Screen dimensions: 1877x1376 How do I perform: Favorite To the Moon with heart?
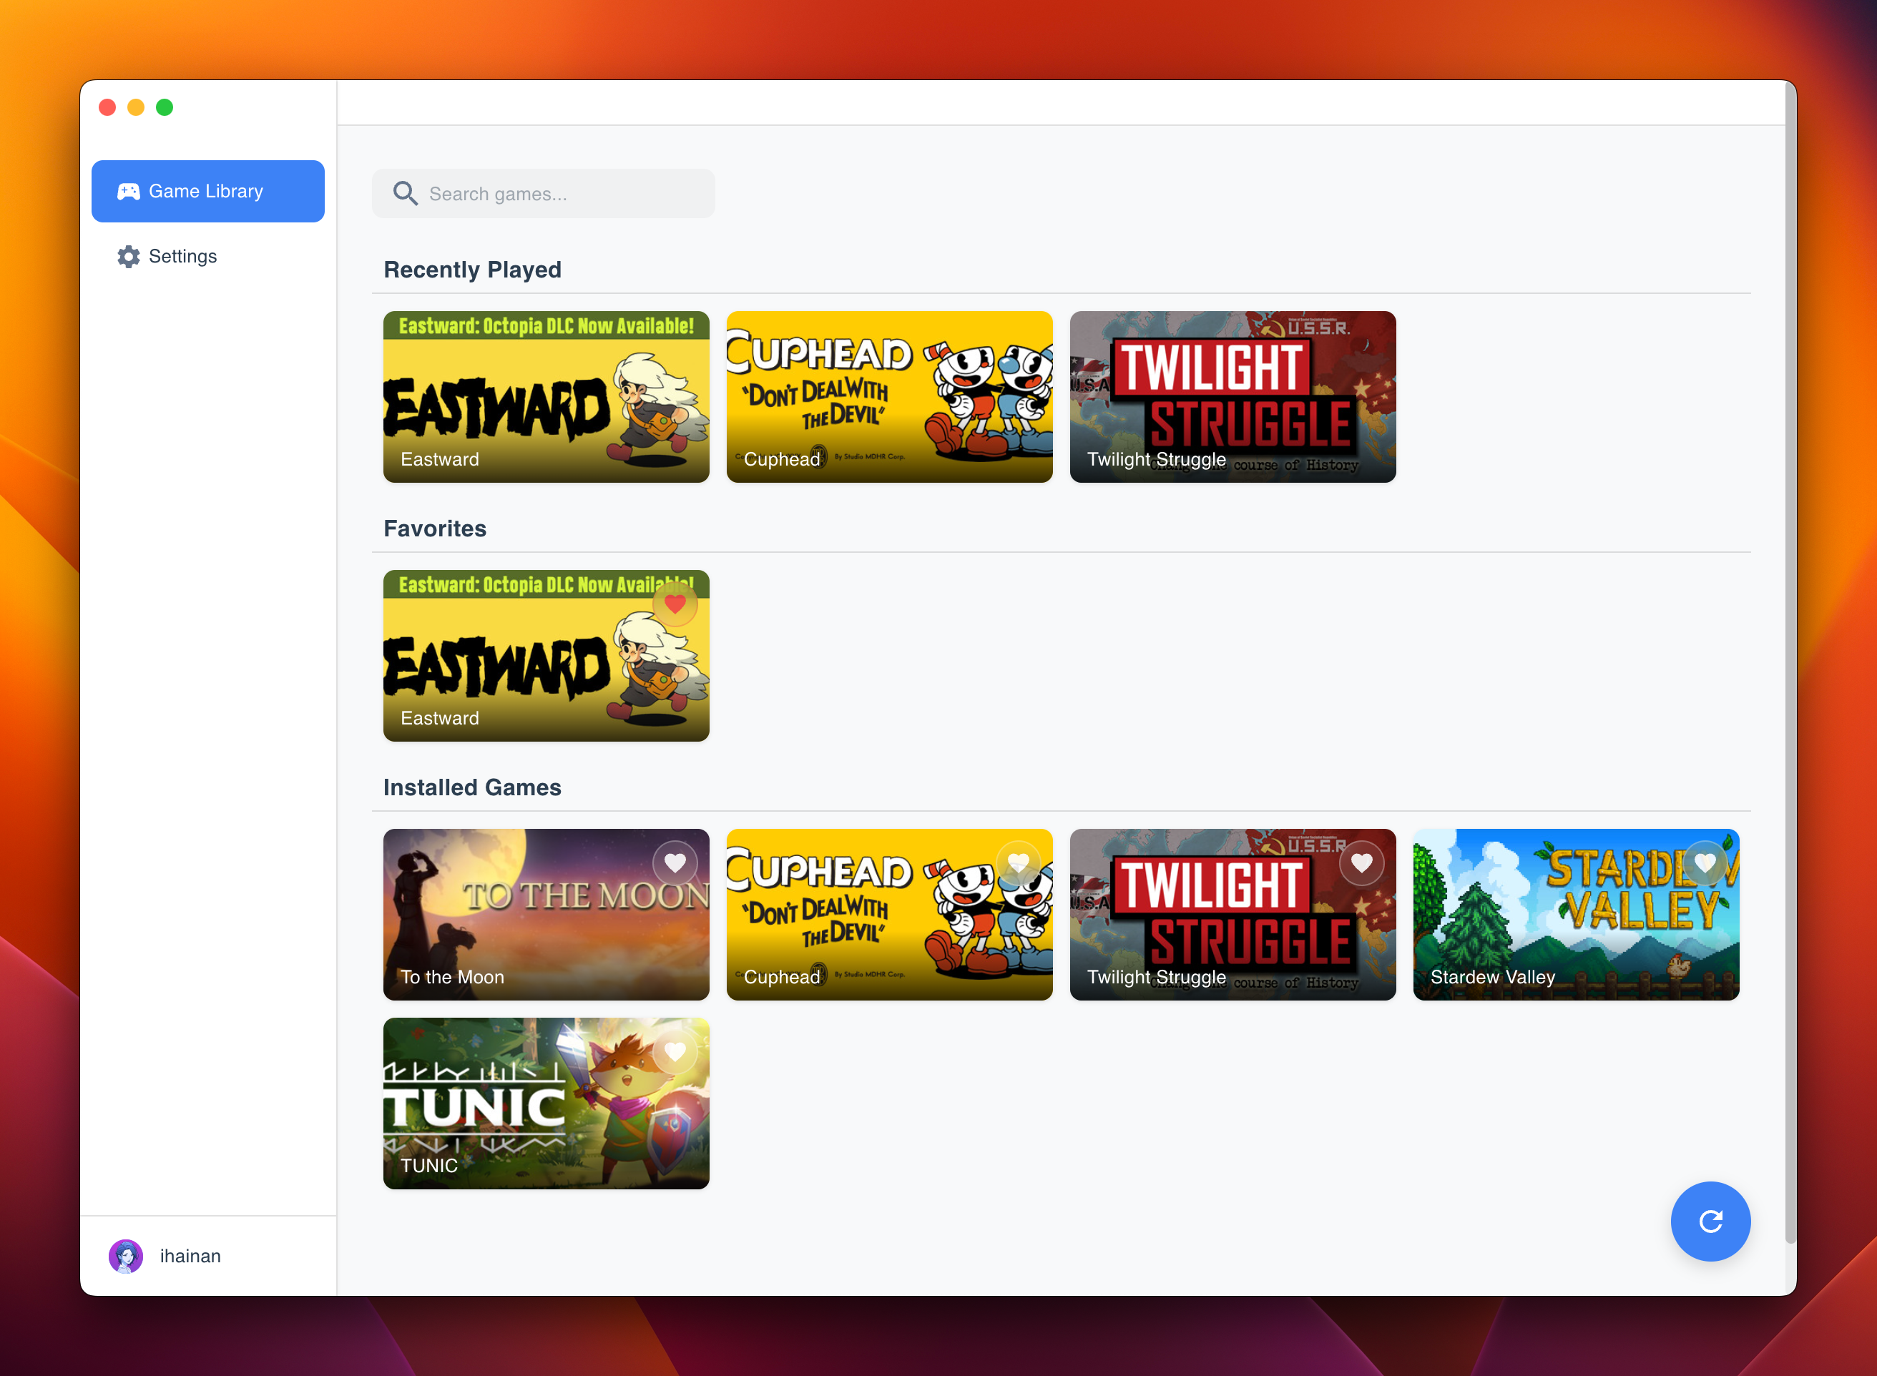675,863
